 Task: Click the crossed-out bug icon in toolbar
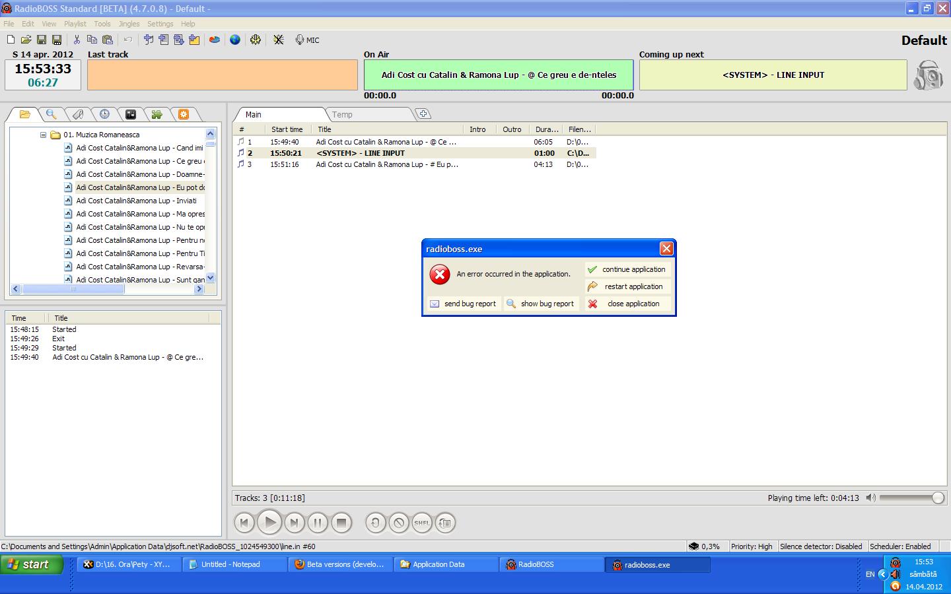click(x=279, y=40)
